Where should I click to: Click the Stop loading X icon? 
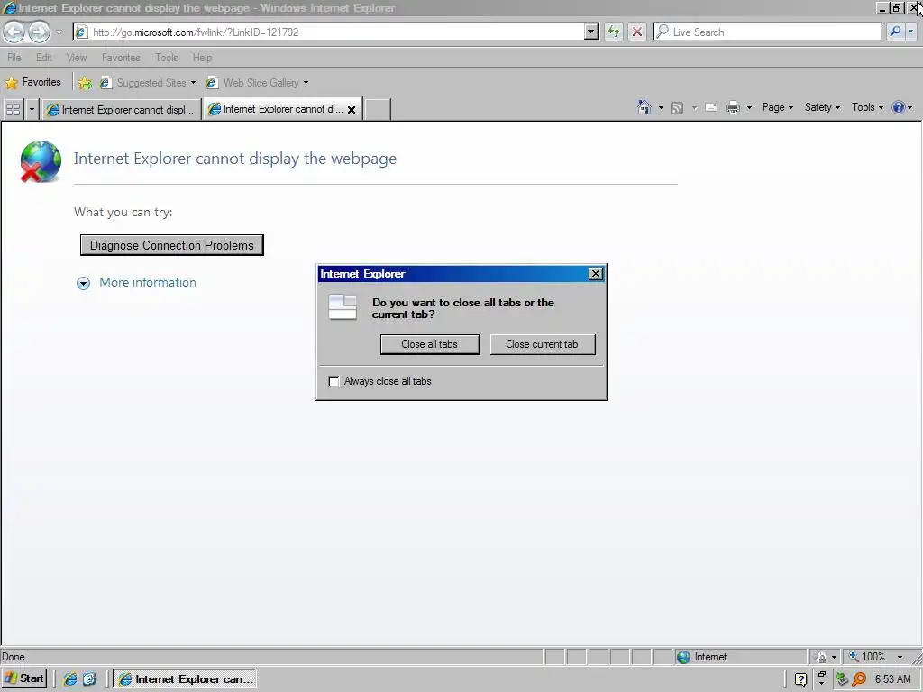click(637, 32)
